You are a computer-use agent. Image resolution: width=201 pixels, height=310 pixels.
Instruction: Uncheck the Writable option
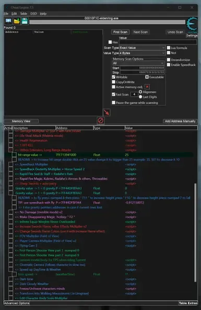(x=113, y=77)
